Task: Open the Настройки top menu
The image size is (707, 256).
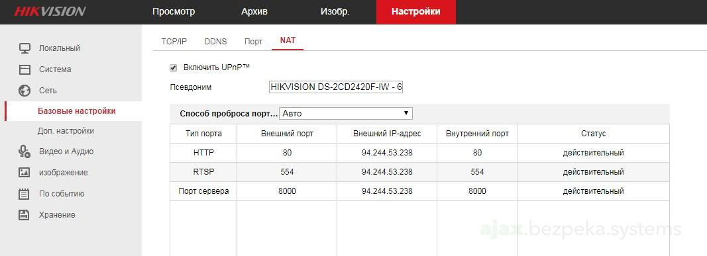Action: [415, 12]
